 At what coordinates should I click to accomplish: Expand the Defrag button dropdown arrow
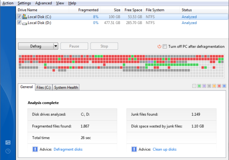56,46
